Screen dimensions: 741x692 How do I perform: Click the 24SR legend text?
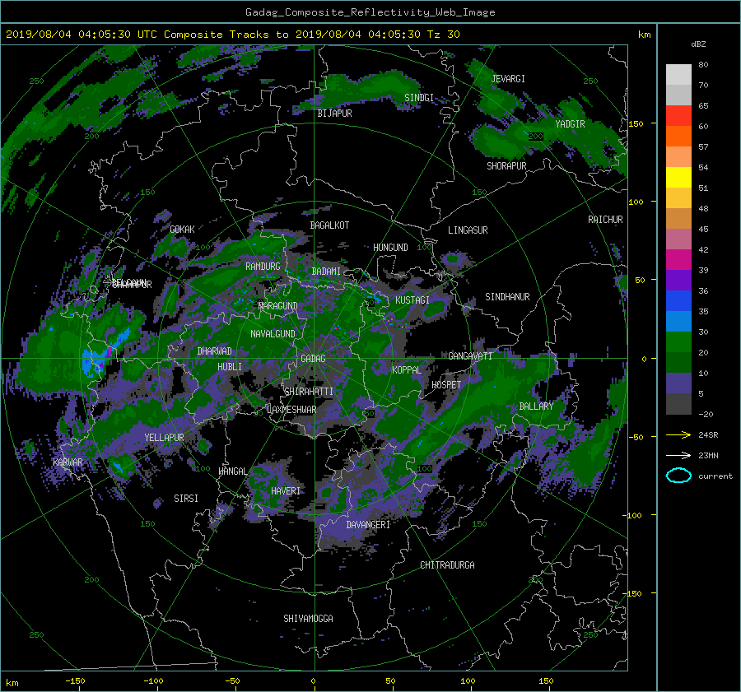708,434
